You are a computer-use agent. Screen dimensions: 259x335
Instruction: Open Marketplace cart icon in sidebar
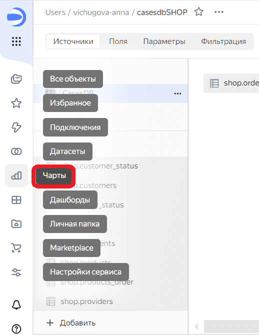tap(16, 248)
